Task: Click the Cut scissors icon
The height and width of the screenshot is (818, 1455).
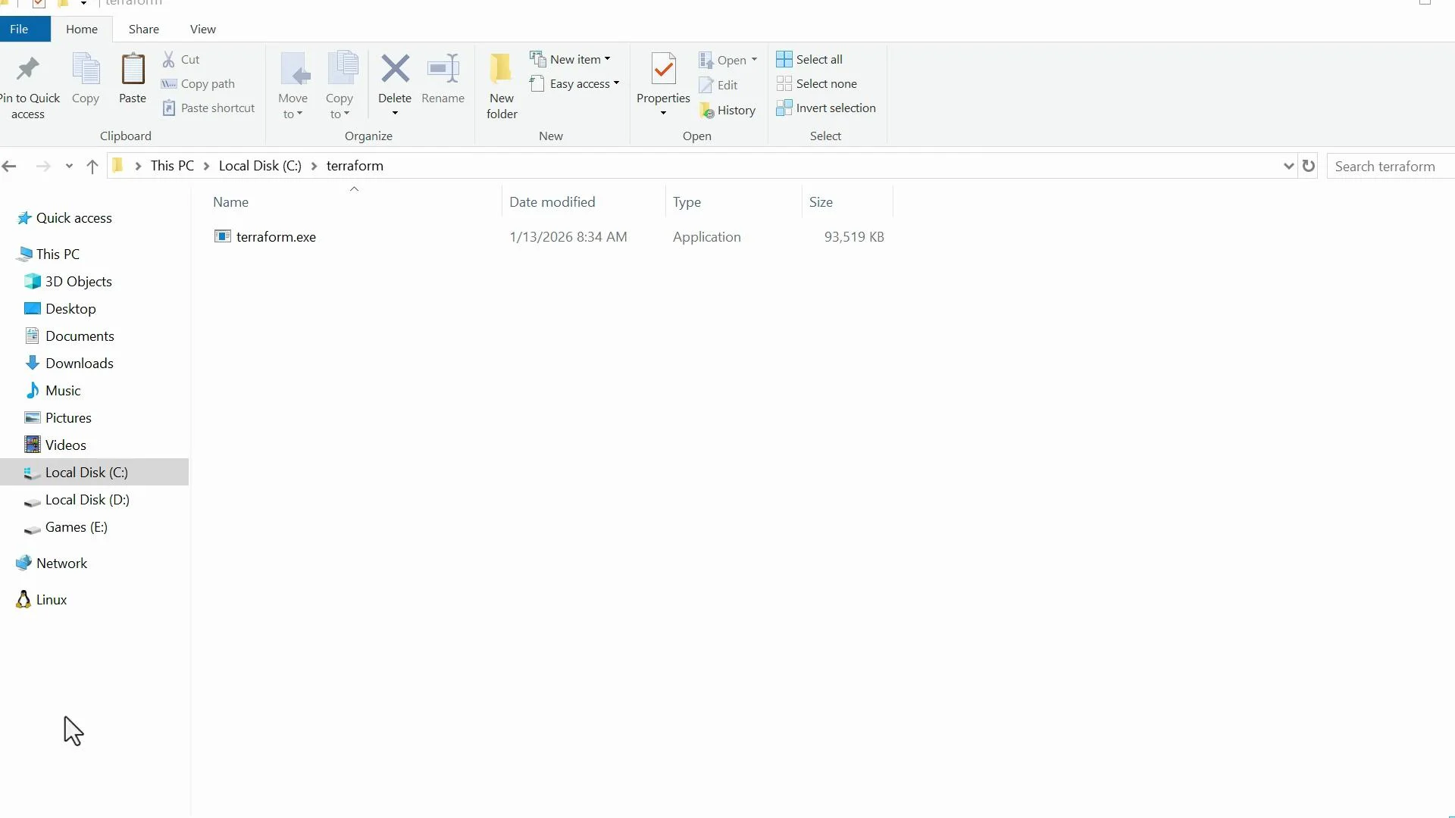Action: [x=169, y=59]
